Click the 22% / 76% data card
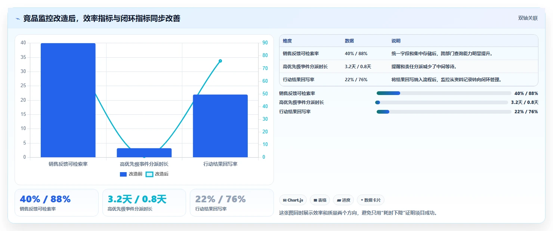Viewport: 553px width, 231px height. click(232, 203)
